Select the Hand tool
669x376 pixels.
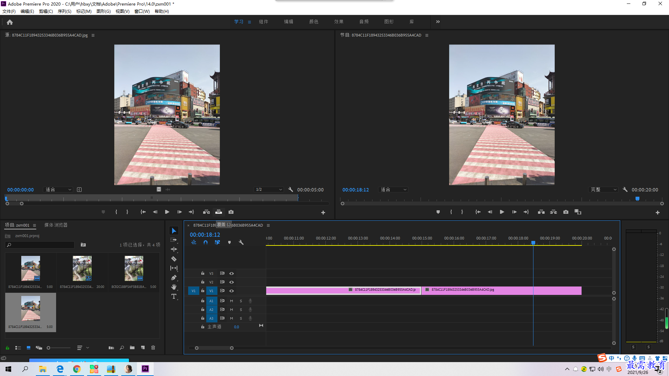tap(174, 287)
